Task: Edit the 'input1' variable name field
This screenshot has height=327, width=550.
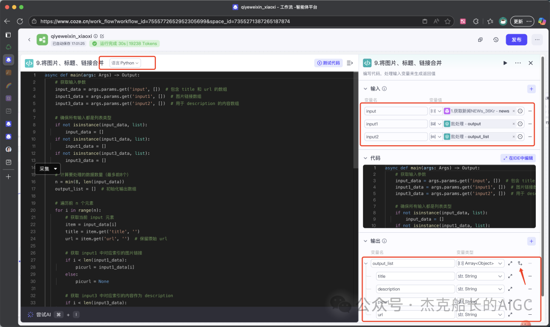Action: coord(396,124)
